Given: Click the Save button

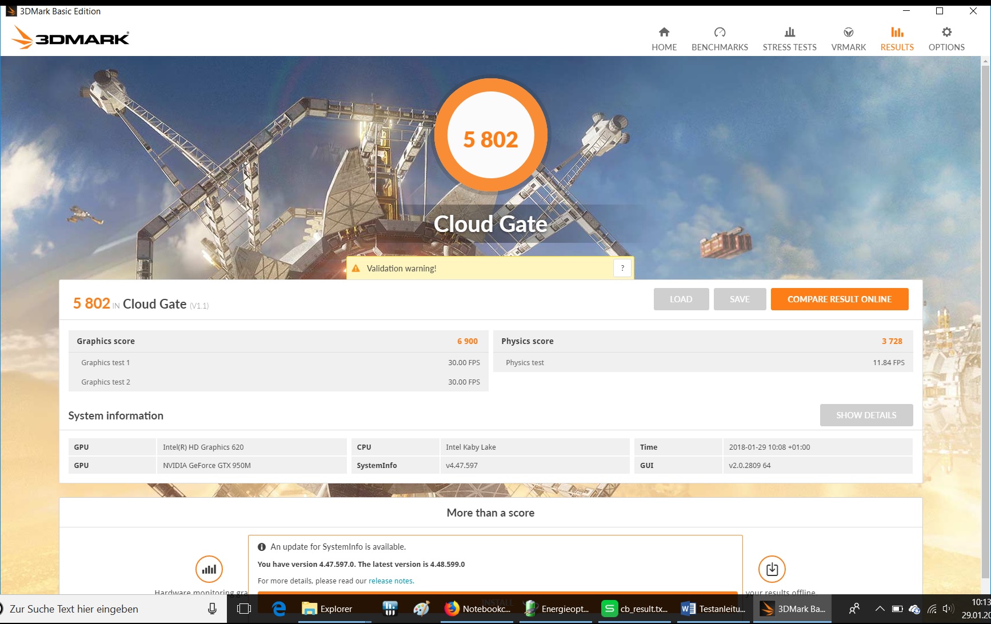Looking at the screenshot, I should (740, 299).
